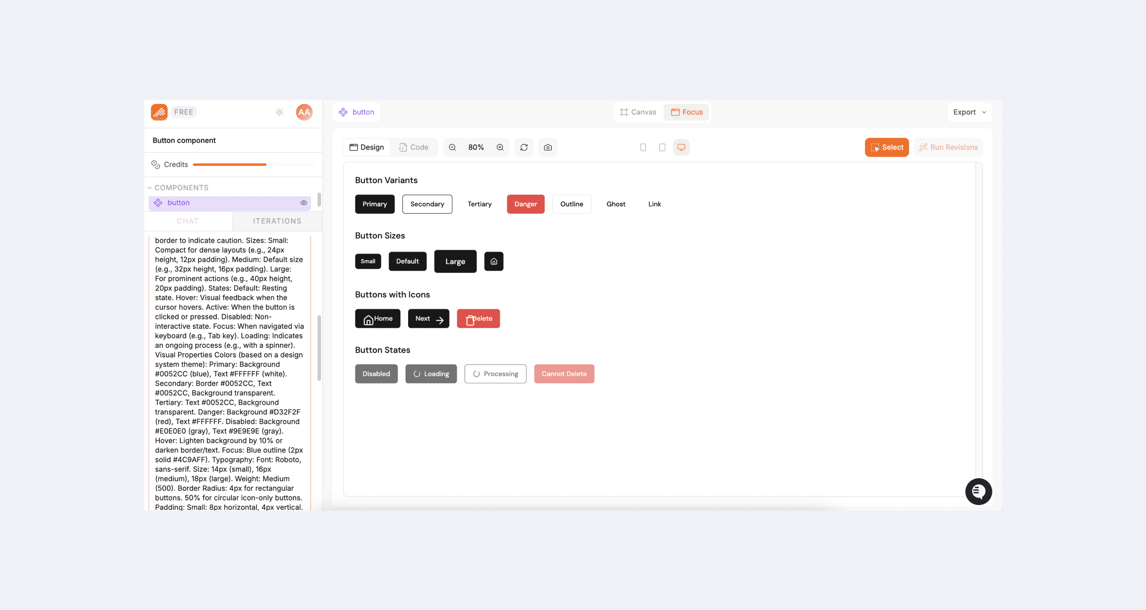Toggle the light theme sun icon
The width and height of the screenshot is (1146, 610).
click(279, 112)
